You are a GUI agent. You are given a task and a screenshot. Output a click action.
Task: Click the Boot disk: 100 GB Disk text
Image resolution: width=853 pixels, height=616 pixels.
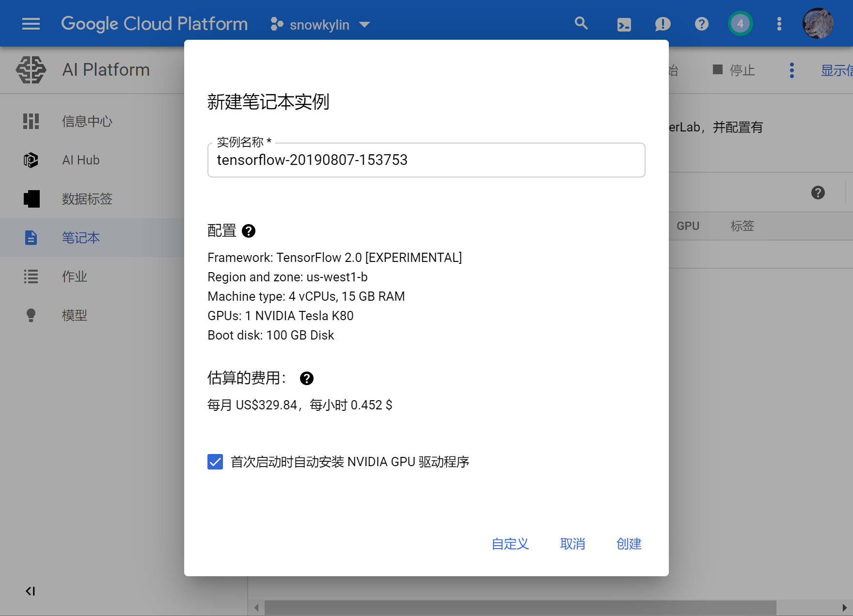tap(271, 335)
